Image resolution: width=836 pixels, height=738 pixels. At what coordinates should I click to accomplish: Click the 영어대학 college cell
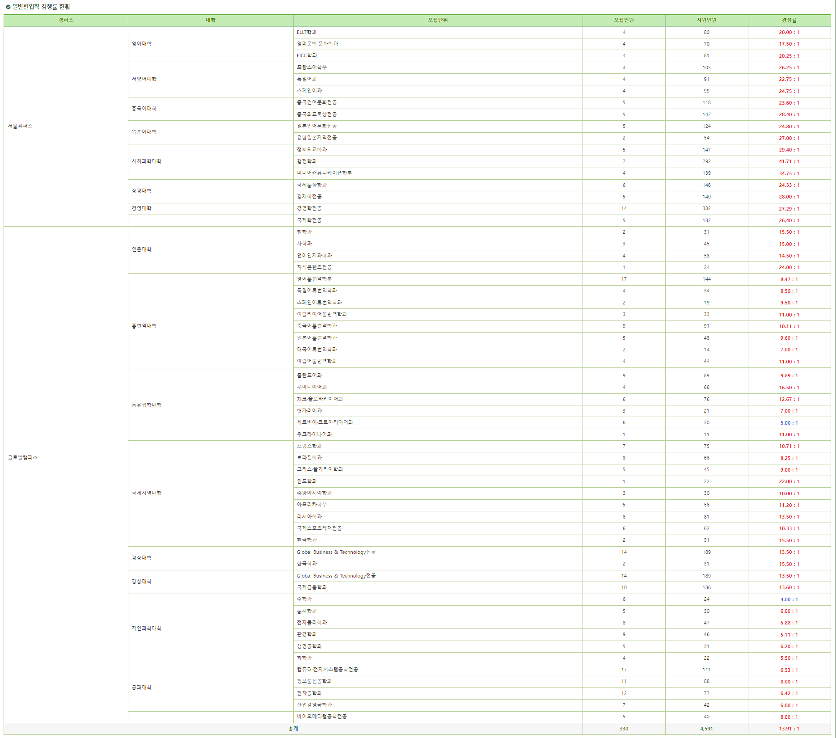click(211, 44)
